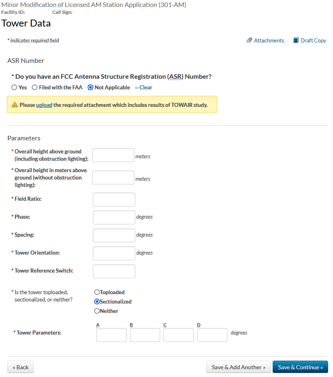This screenshot has height=377, width=333.
Task: Choose Filed with the FAA option
Action: tap(35, 87)
